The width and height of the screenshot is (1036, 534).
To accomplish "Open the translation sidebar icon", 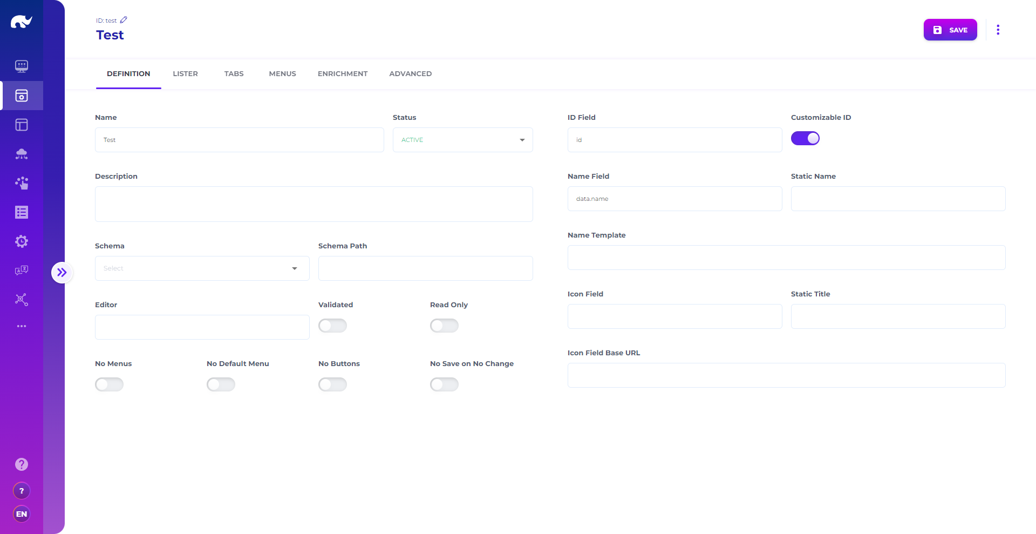I will click(x=22, y=271).
